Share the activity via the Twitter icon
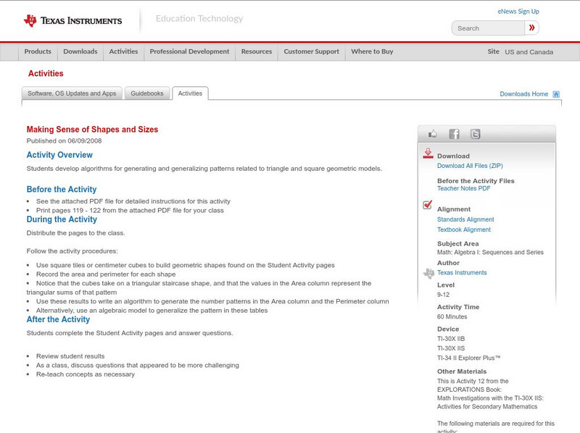The height and width of the screenshot is (433, 580). pos(475,134)
